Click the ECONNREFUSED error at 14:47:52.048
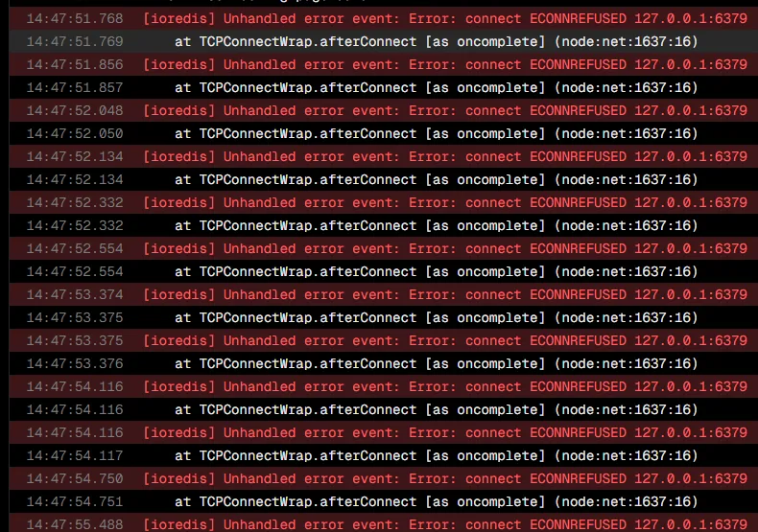The height and width of the screenshot is (532, 758). click(x=384, y=110)
